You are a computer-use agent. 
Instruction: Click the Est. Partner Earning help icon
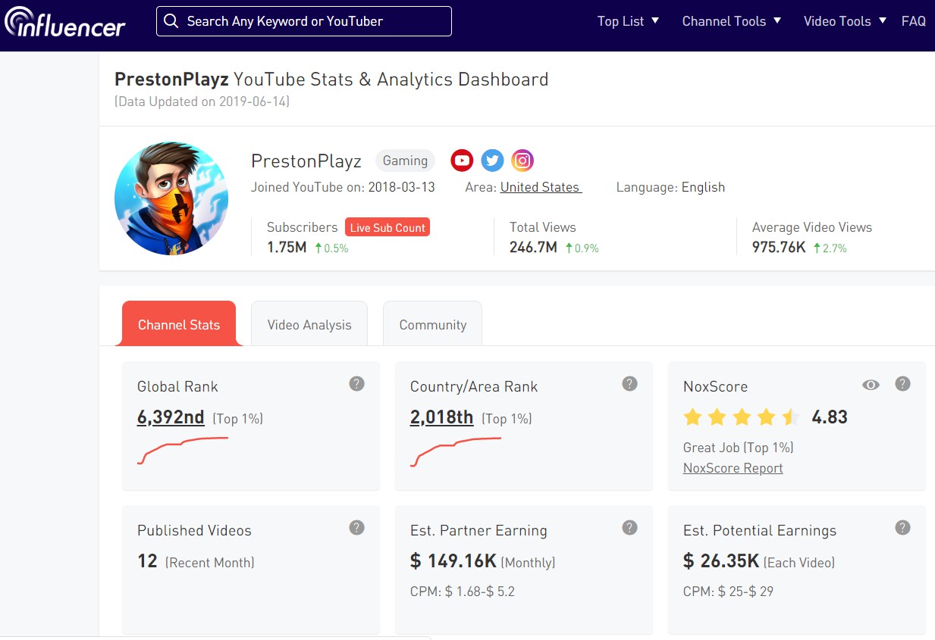pos(629,528)
